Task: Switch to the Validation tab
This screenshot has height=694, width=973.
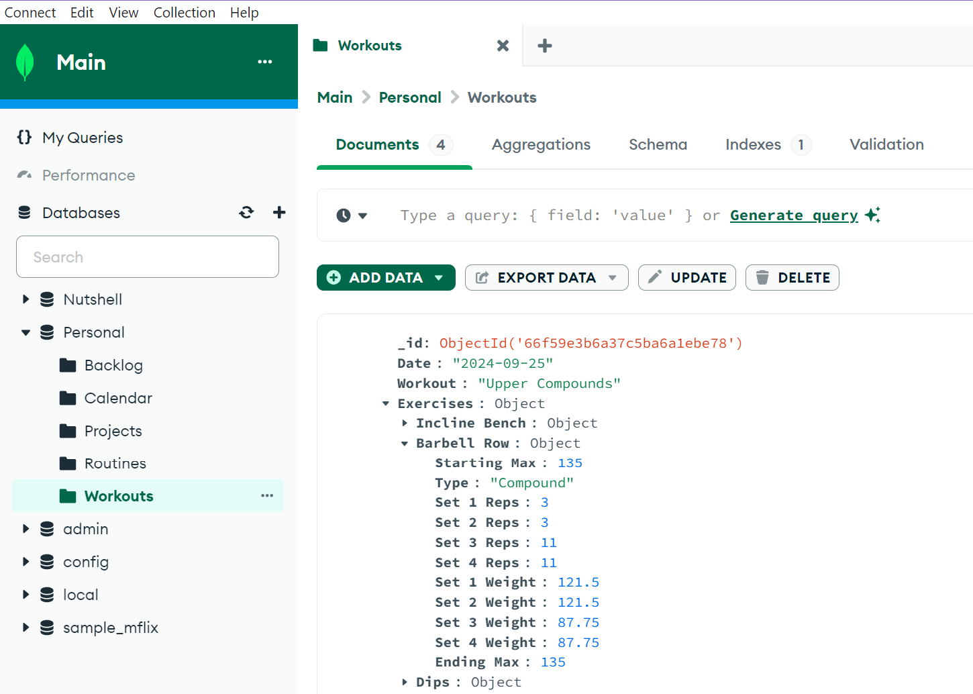Action: 886,144
